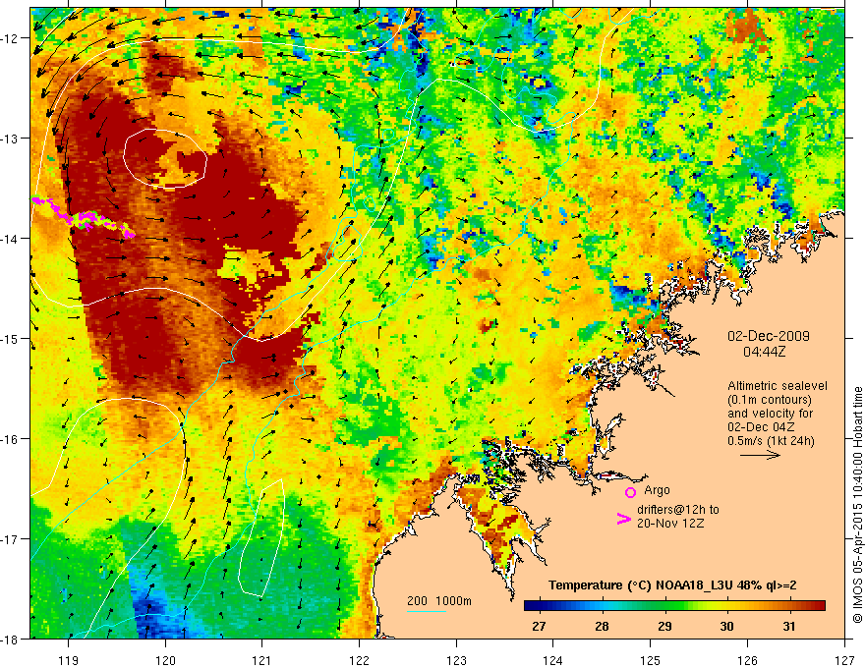Click longitude axis label 122
Screen dimensions: 865x668
click(x=359, y=660)
